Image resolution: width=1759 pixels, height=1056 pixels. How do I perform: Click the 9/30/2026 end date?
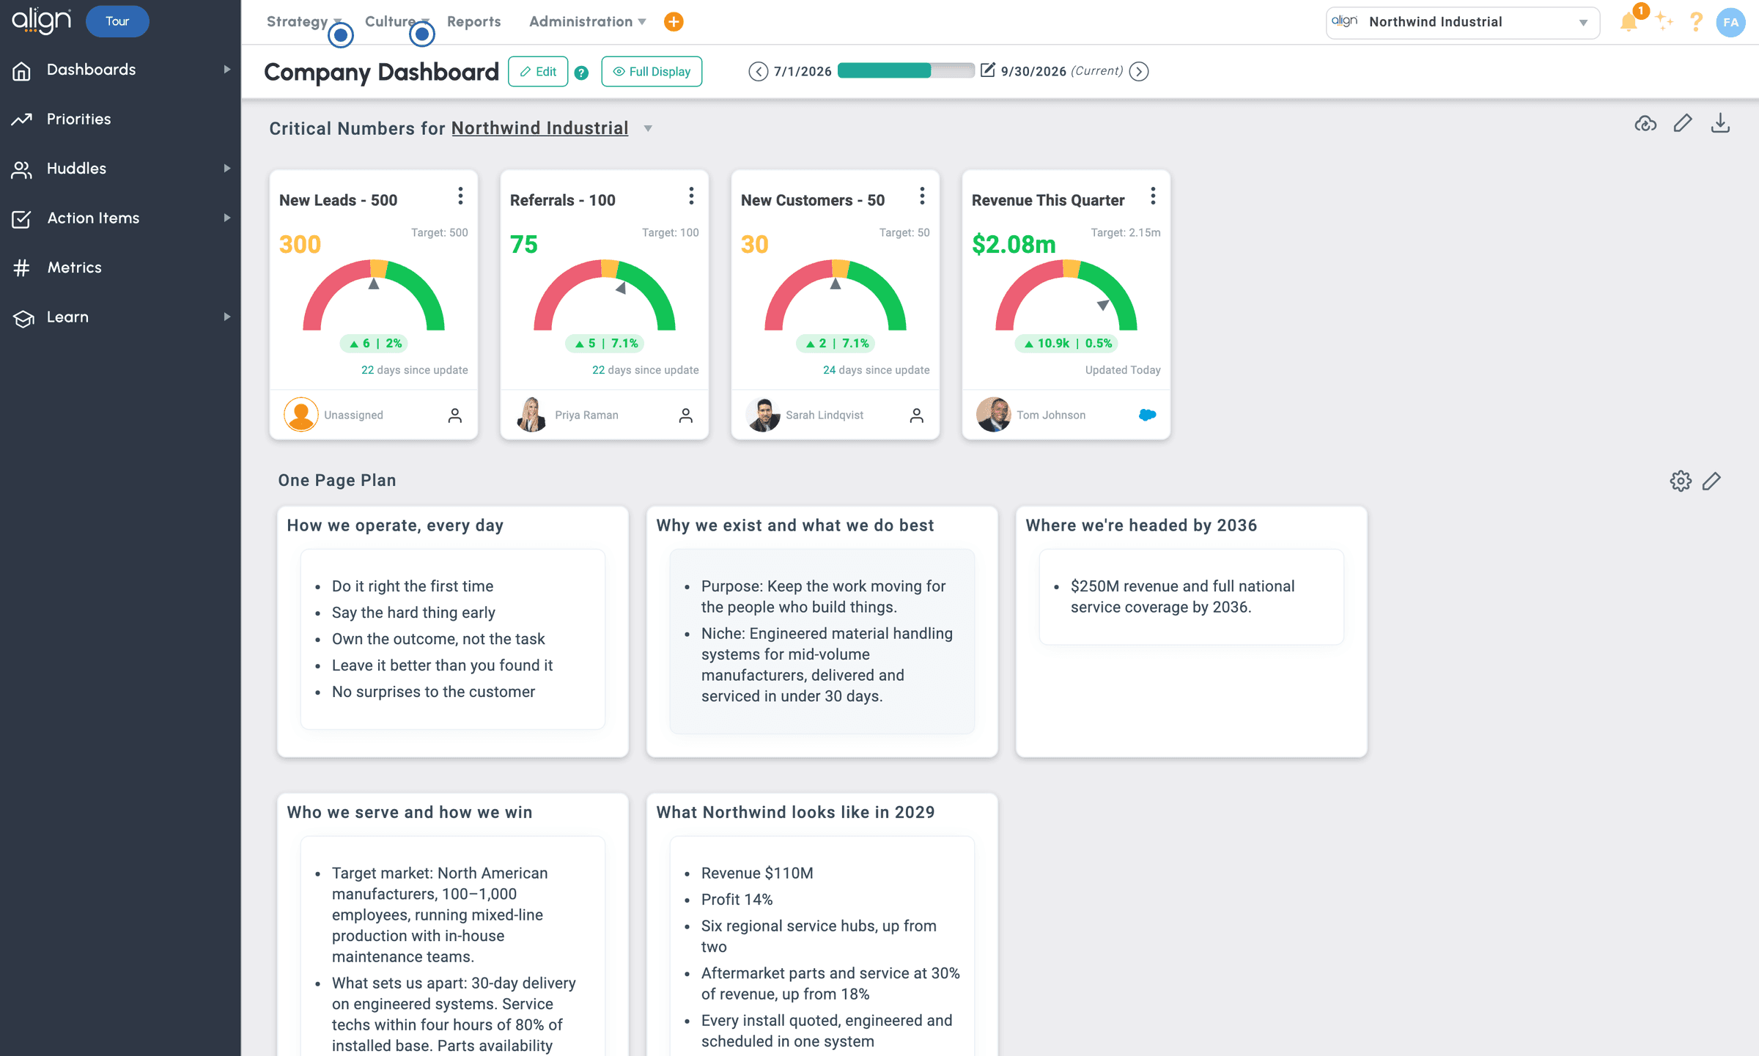pos(1033,71)
